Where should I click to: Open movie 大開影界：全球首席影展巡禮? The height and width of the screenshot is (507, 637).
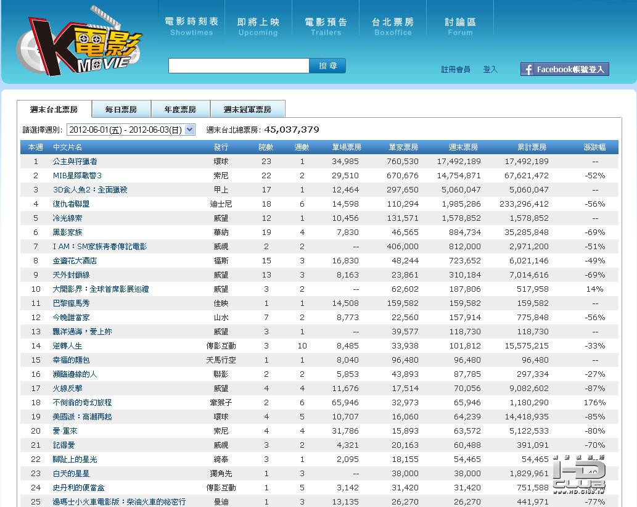(101, 289)
